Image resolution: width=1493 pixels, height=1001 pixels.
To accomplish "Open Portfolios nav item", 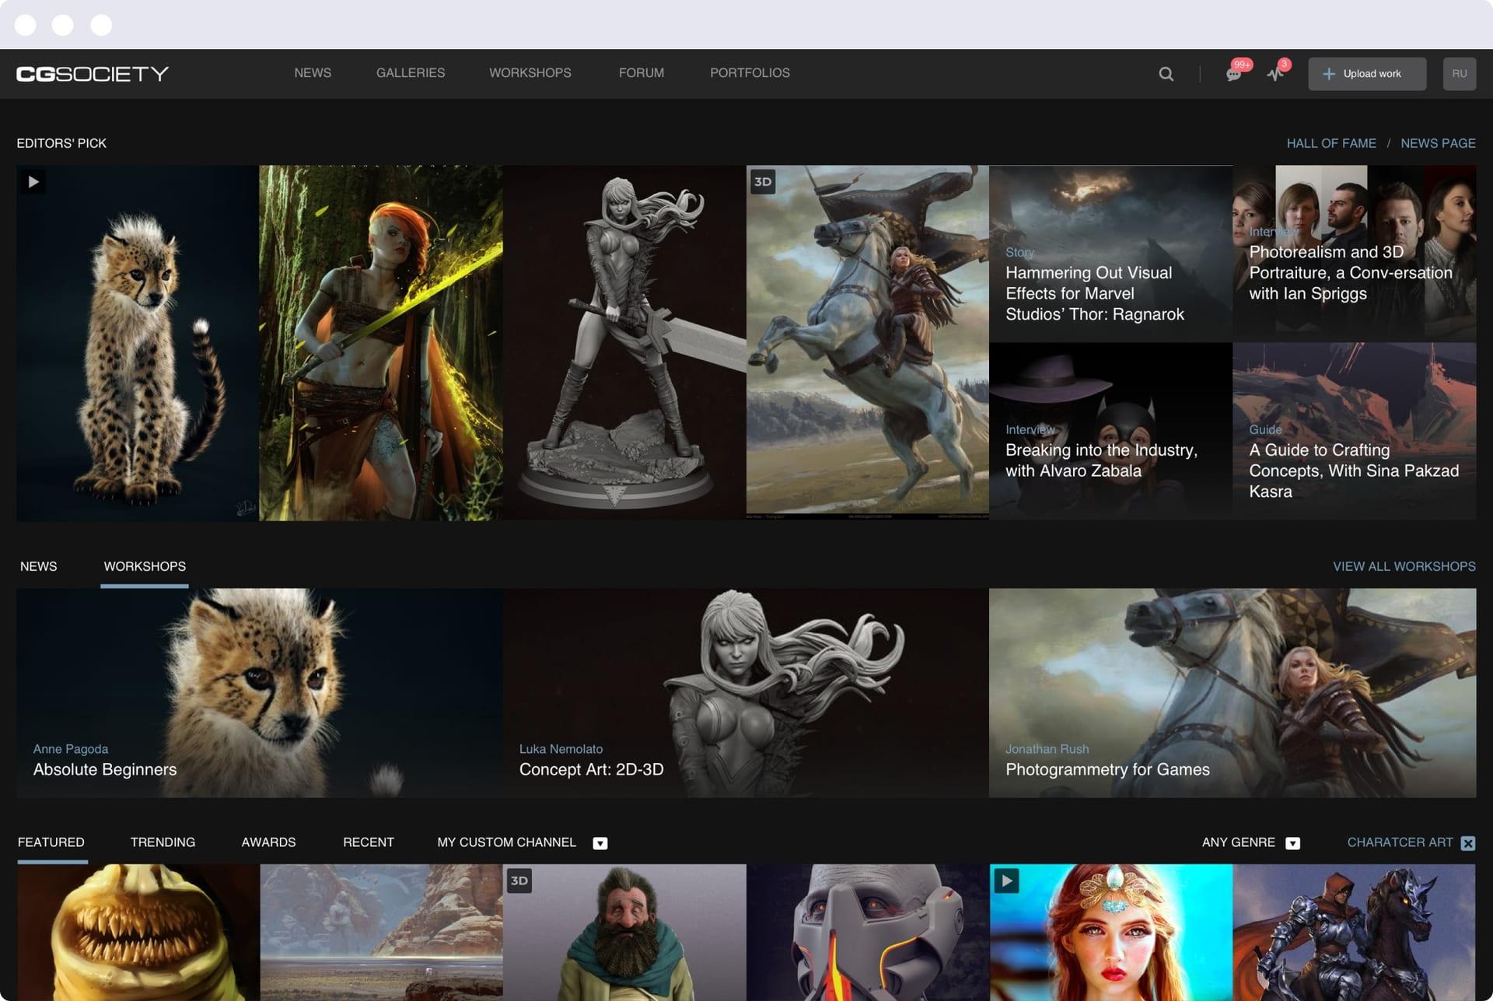I will pyautogui.click(x=750, y=73).
